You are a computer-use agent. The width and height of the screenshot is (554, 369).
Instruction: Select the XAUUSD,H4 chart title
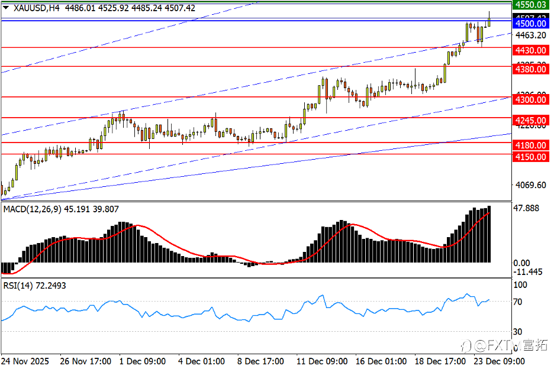[x=36, y=8]
